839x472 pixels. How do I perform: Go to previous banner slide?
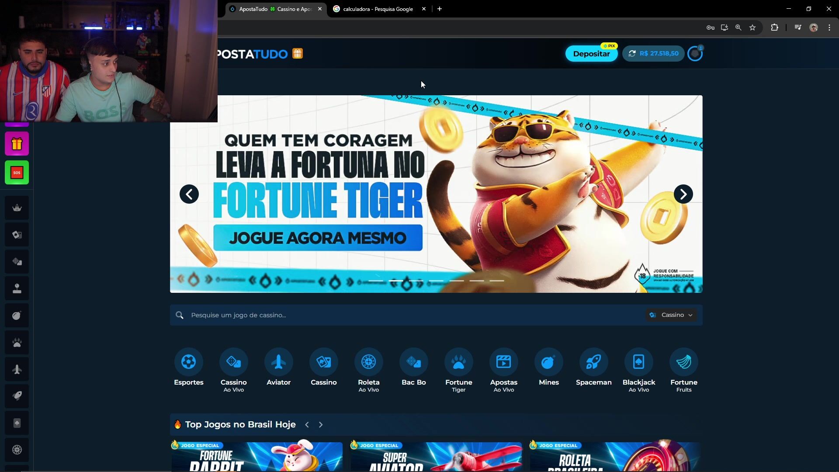coord(189,194)
